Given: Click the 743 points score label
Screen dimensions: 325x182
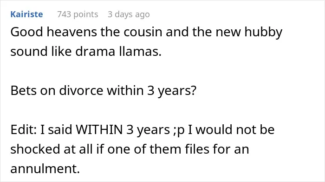Looking at the screenshot, I should tap(78, 14).
